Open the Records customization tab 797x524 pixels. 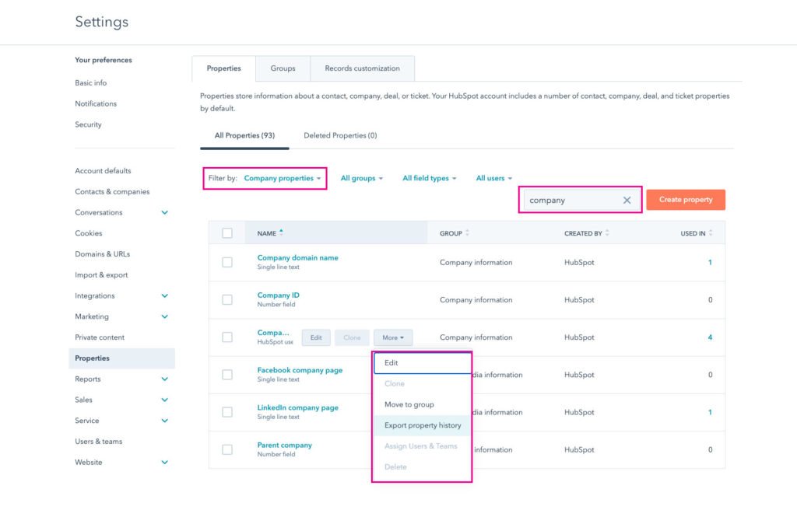pyautogui.click(x=362, y=68)
